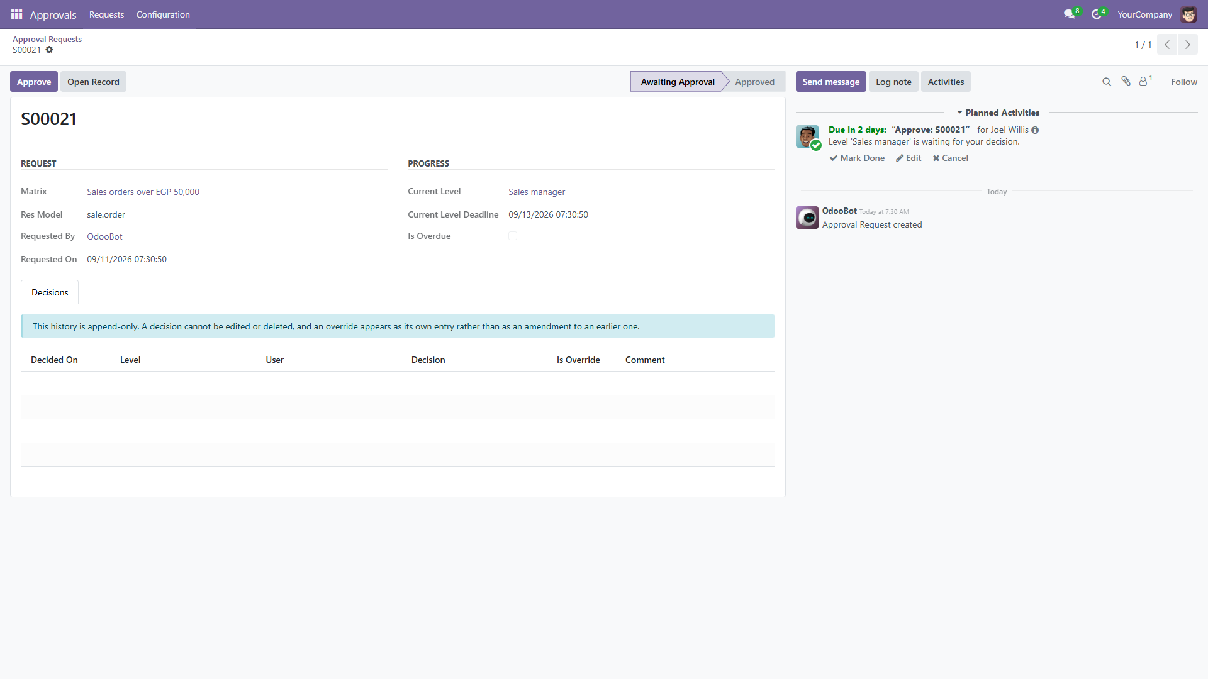Go to the previous record arrow
Screen dimensions: 1208x679
click(1167, 45)
